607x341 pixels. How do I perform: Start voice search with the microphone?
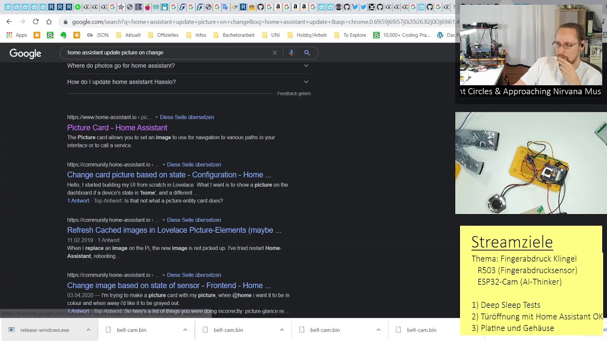(x=291, y=53)
